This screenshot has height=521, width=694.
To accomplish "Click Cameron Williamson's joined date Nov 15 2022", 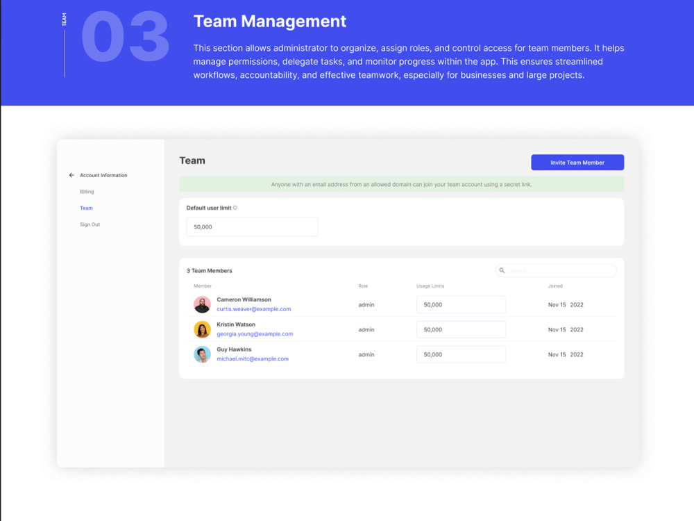I will coord(566,305).
